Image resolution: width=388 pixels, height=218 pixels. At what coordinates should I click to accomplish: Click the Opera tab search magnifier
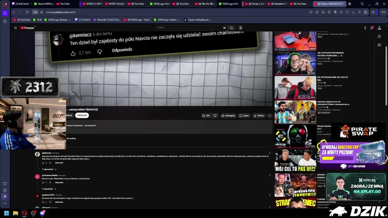[362, 4]
